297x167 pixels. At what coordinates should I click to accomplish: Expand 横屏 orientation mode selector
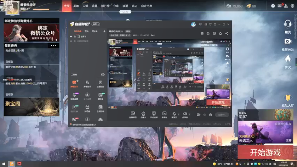tap(96, 24)
